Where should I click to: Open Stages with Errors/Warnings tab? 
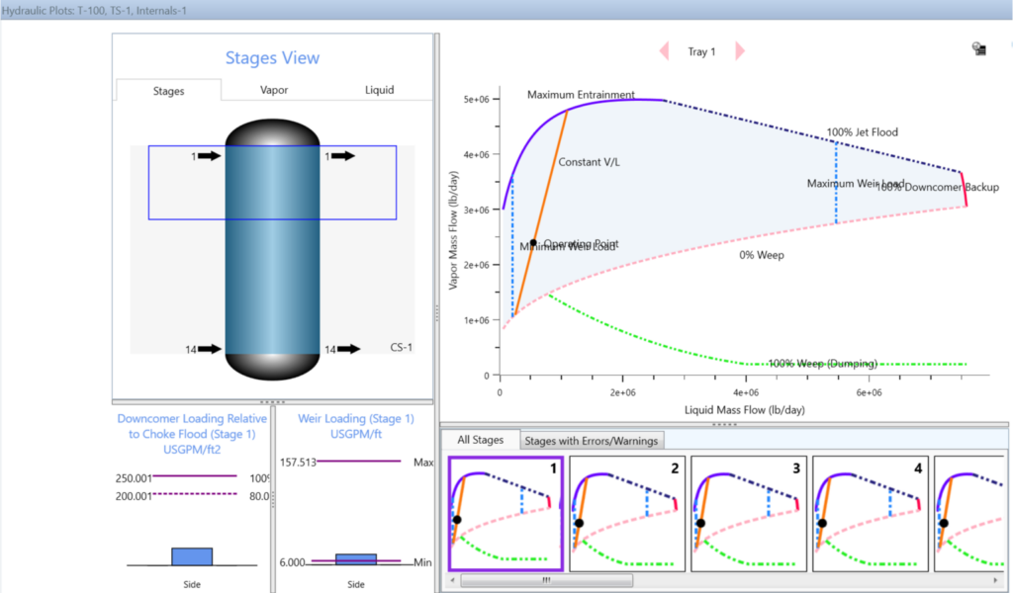pyautogui.click(x=593, y=440)
